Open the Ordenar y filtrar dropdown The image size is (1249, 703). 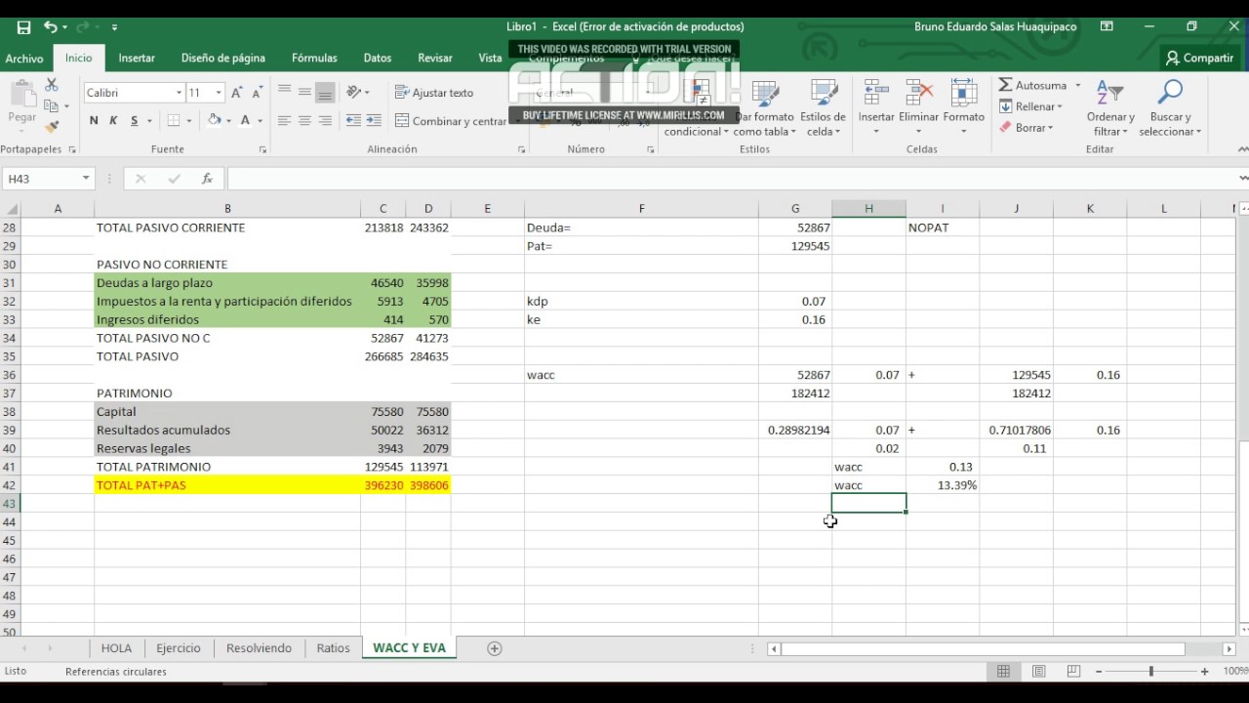tap(1110, 108)
